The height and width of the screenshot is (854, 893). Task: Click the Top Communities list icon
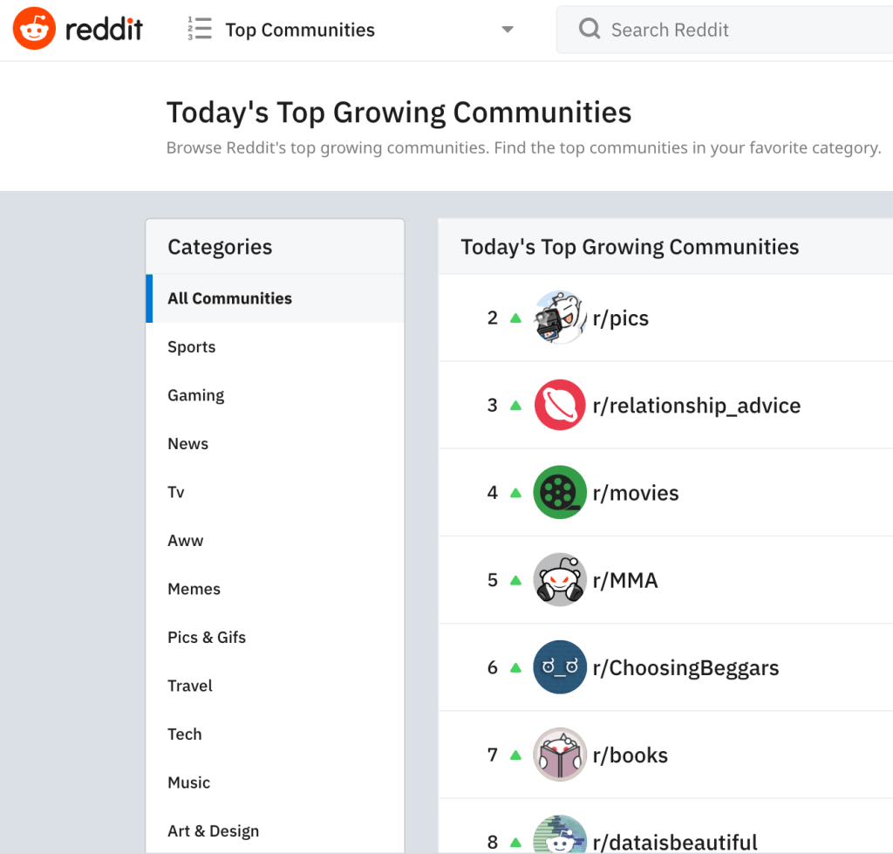tap(200, 30)
